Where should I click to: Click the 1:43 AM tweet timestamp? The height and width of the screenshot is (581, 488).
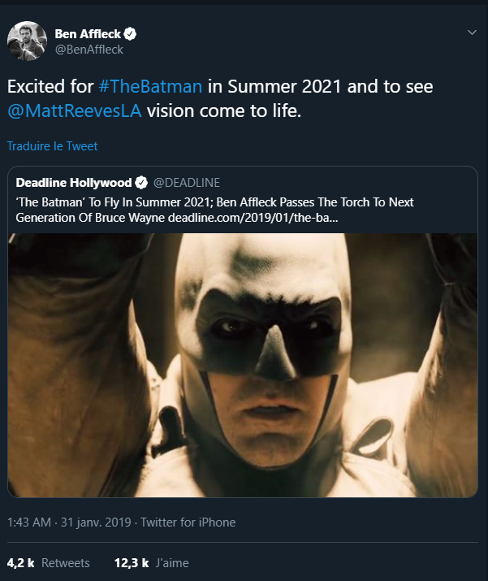tap(29, 522)
